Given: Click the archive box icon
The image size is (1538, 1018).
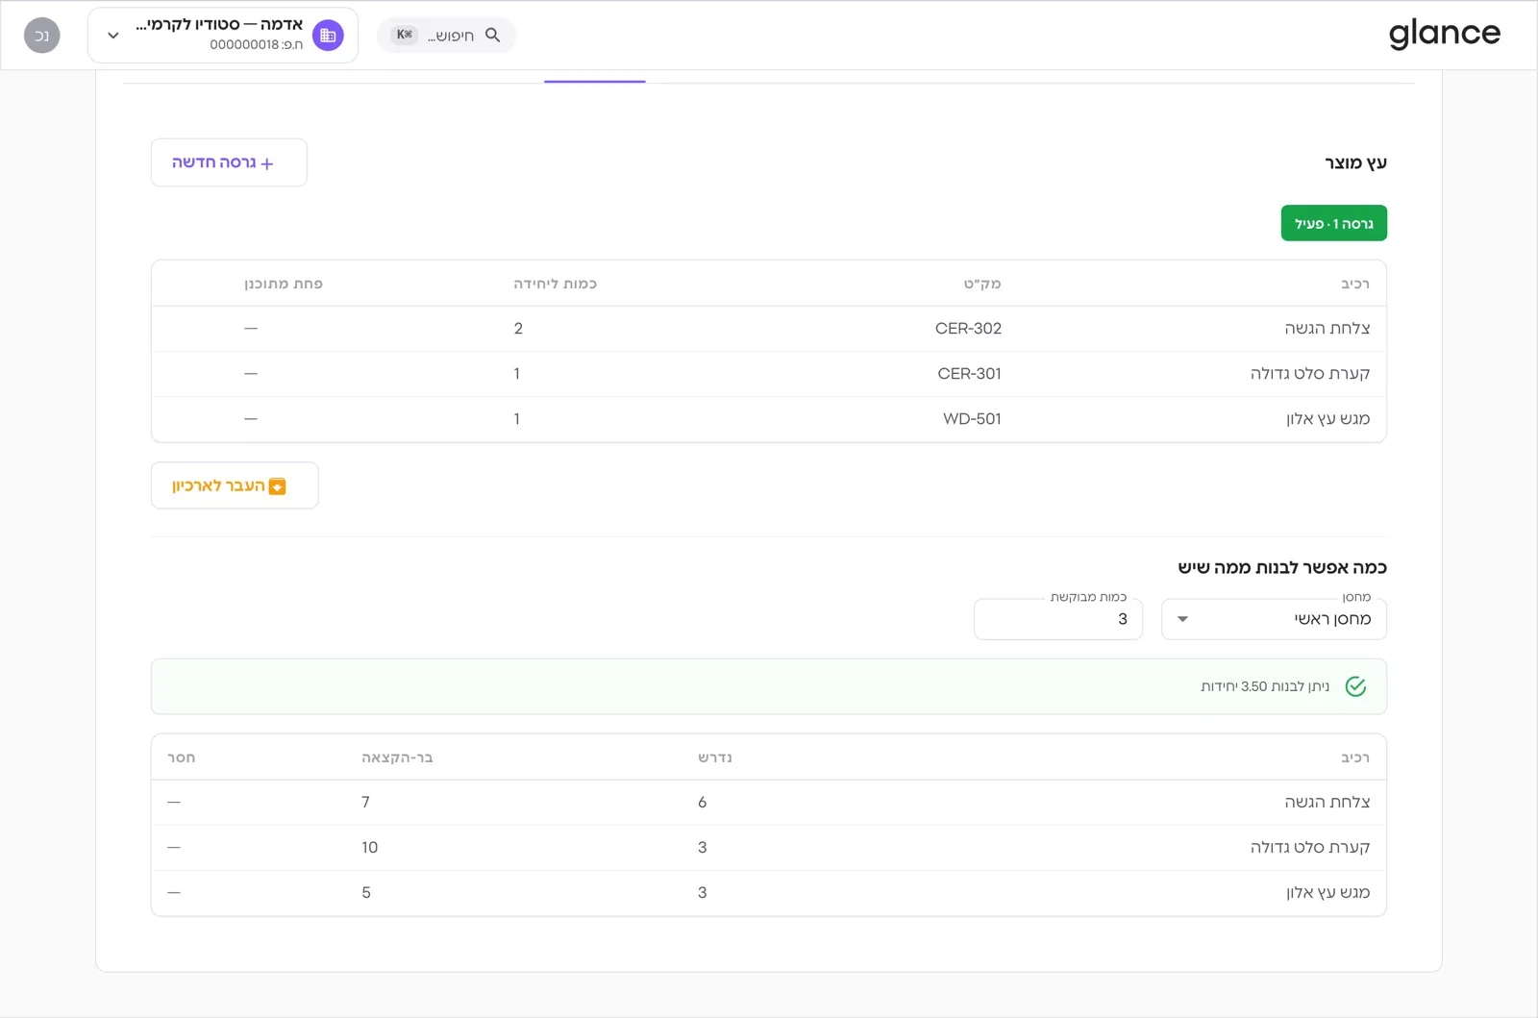Looking at the screenshot, I should pos(277,486).
